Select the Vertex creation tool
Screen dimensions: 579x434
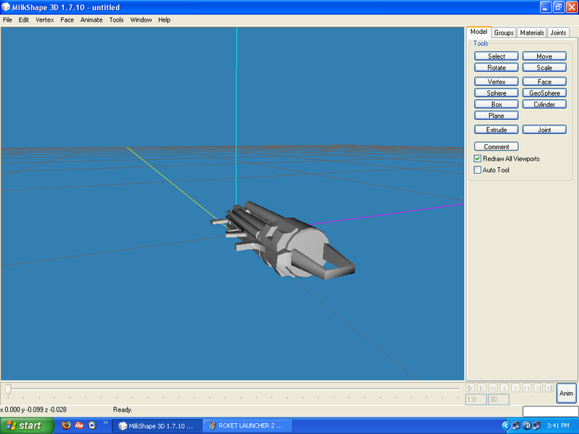tap(496, 82)
